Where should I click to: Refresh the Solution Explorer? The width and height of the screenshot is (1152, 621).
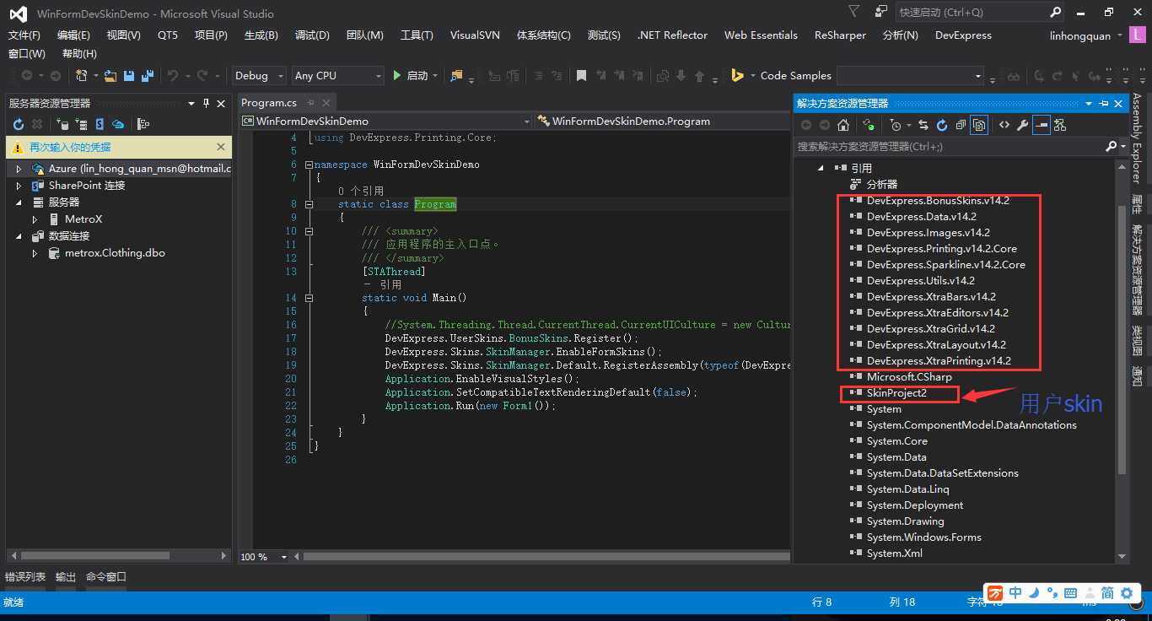click(942, 125)
